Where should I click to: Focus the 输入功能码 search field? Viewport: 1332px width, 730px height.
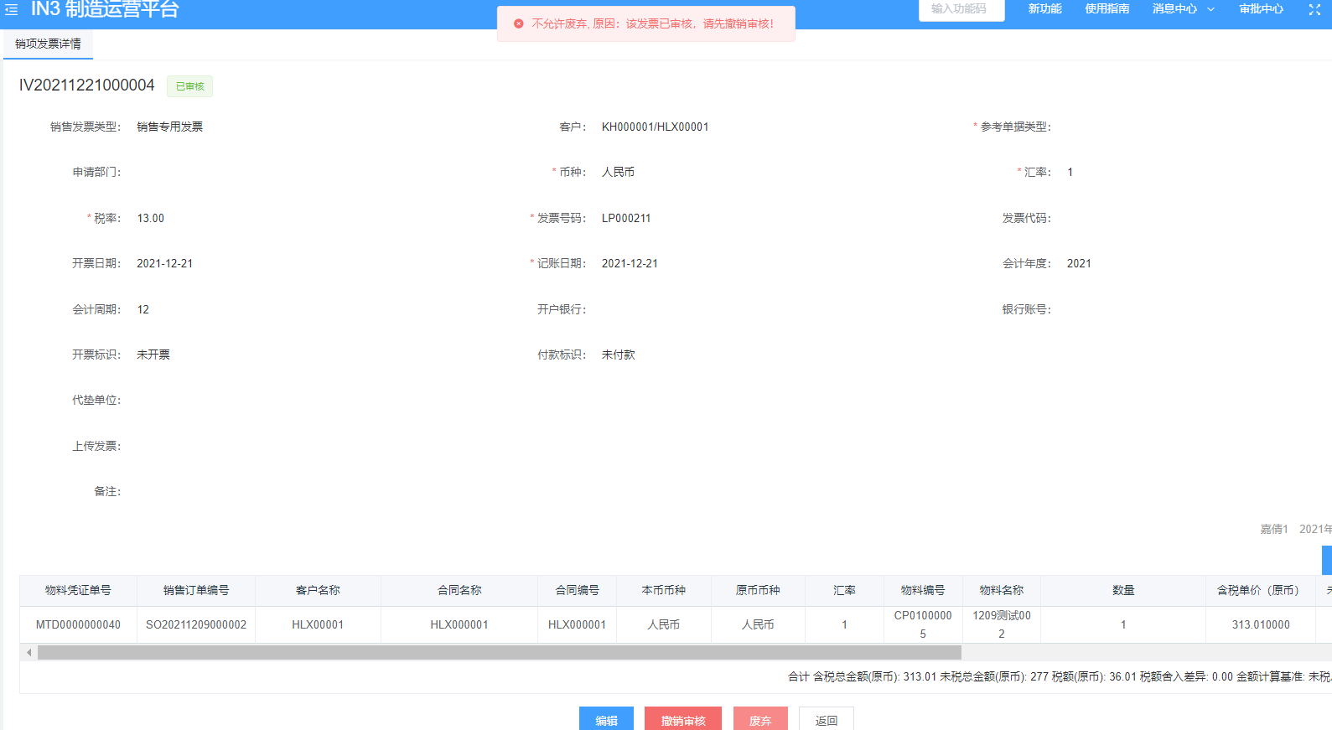point(961,9)
